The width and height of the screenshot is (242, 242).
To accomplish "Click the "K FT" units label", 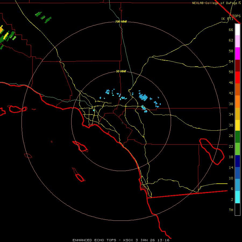I will click(x=227, y=19).
